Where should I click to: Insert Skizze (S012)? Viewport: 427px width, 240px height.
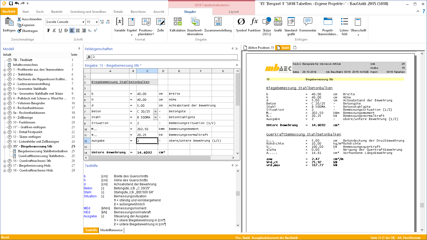267,26
